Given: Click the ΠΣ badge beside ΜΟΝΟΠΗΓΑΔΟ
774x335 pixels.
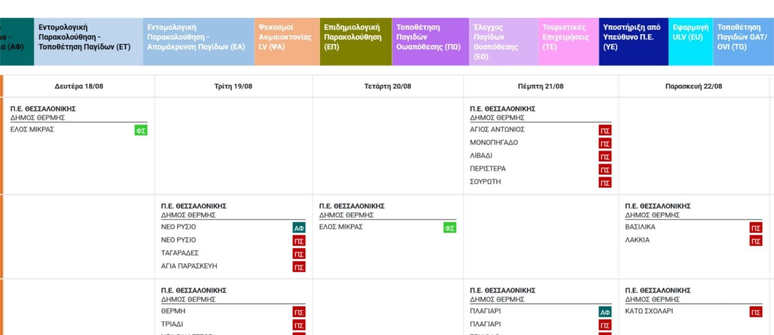Looking at the screenshot, I should 605,144.
